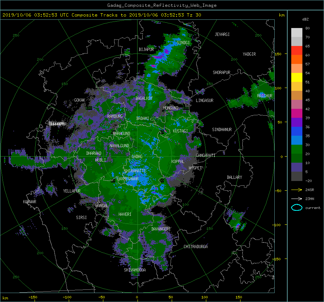Viewport: 324px width, 302px height.
Task: Click the BIJAPUR city label
Action: tap(146, 50)
